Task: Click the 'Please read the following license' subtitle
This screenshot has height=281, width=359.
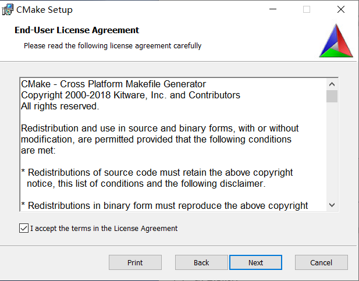Action: [112, 45]
